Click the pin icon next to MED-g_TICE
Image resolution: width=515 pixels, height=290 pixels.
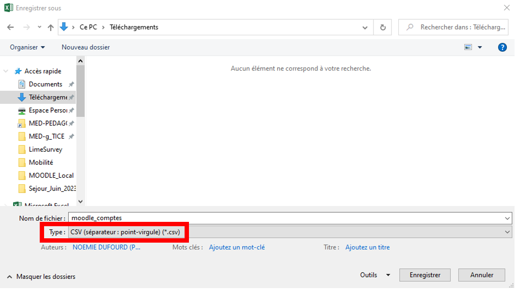coord(71,136)
